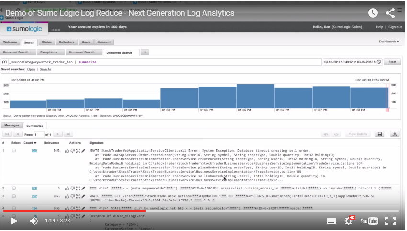Image resolution: width=407 pixels, height=231 pixels.
Task: Open the Account tab
Action: [x=104, y=42]
